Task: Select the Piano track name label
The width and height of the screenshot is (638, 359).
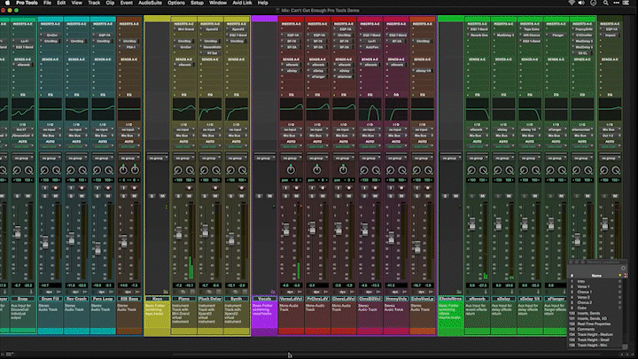Action: click(x=183, y=300)
